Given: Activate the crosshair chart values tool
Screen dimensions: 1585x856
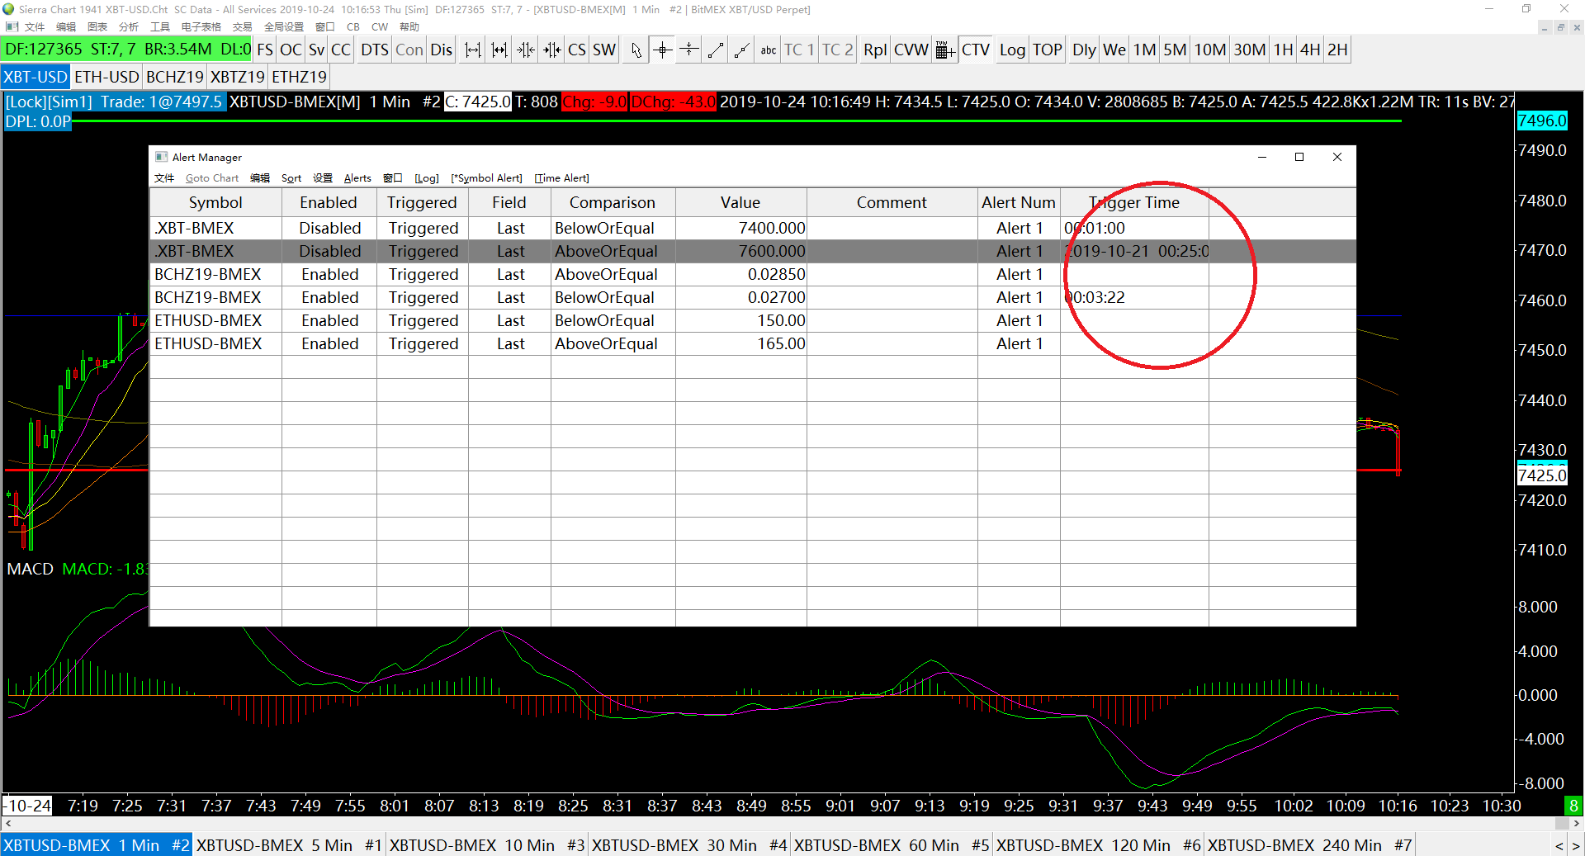Looking at the screenshot, I should click(x=662, y=50).
